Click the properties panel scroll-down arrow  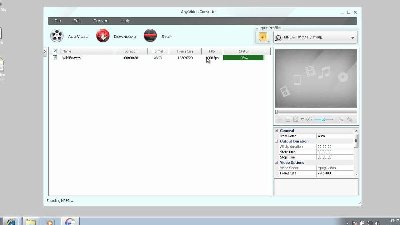click(356, 174)
